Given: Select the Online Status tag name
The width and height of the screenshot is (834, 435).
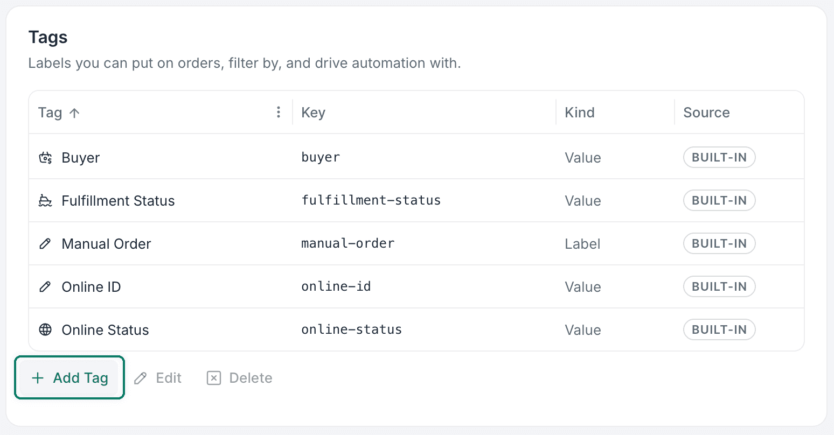Looking at the screenshot, I should coord(105,330).
